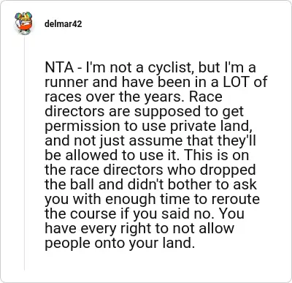Image resolution: width=292 pixels, height=283 pixels.
Task: Click the phrase "every right"
Action: [123, 229]
